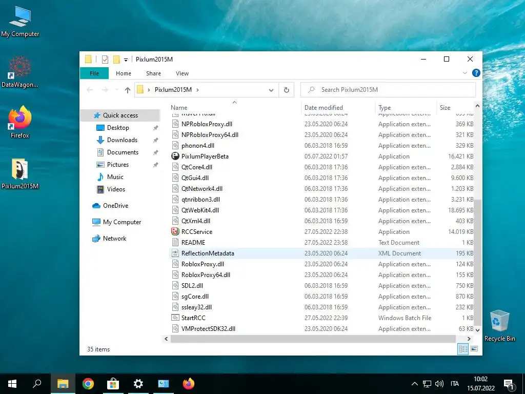Unpin Pictures from Quick access

(x=155, y=165)
